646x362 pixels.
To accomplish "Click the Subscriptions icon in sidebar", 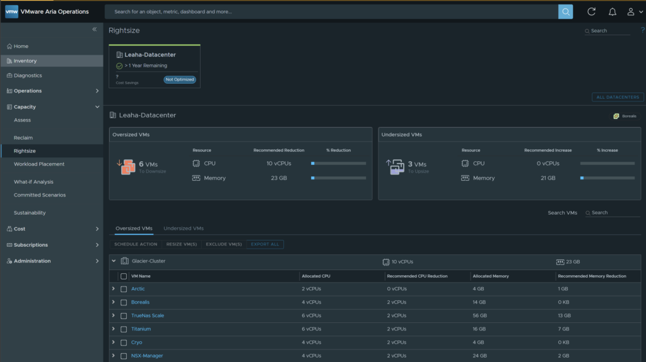I will click(9, 245).
